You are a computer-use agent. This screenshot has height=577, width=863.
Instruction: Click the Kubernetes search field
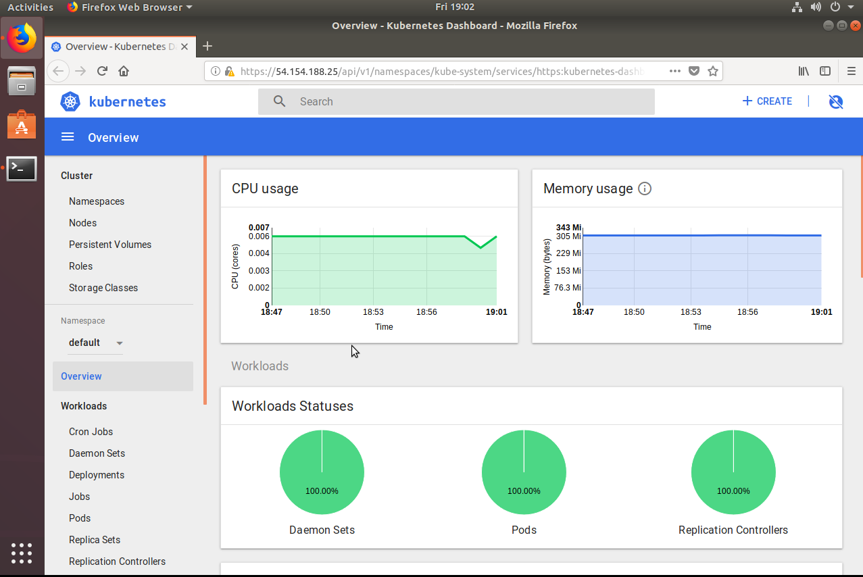(456, 101)
